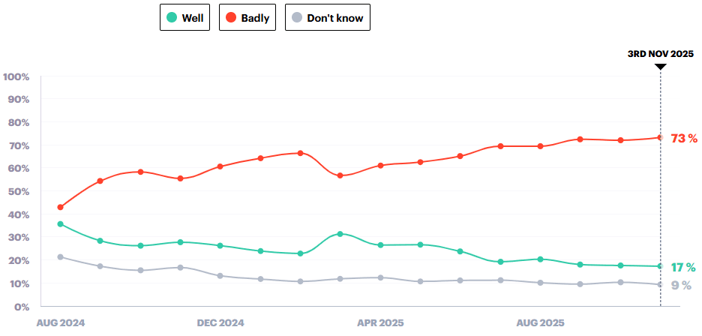The height and width of the screenshot is (336, 702).
Task: Click the APR 2025 x-axis label
Action: point(380,322)
